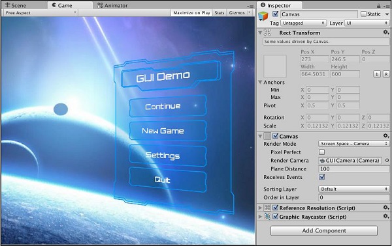Open Canvas component gear settings menu
Image resolution: width=392 pixels, height=246 pixels.
(385, 136)
